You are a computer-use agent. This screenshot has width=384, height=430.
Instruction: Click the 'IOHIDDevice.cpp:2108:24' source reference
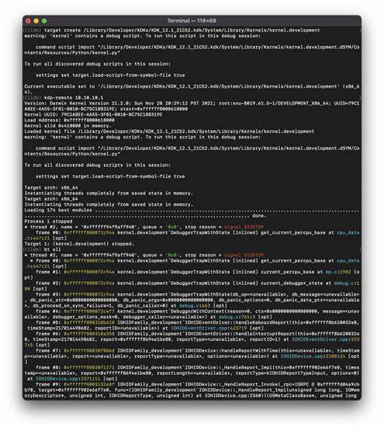pyautogui.click(x=313, y=356)
